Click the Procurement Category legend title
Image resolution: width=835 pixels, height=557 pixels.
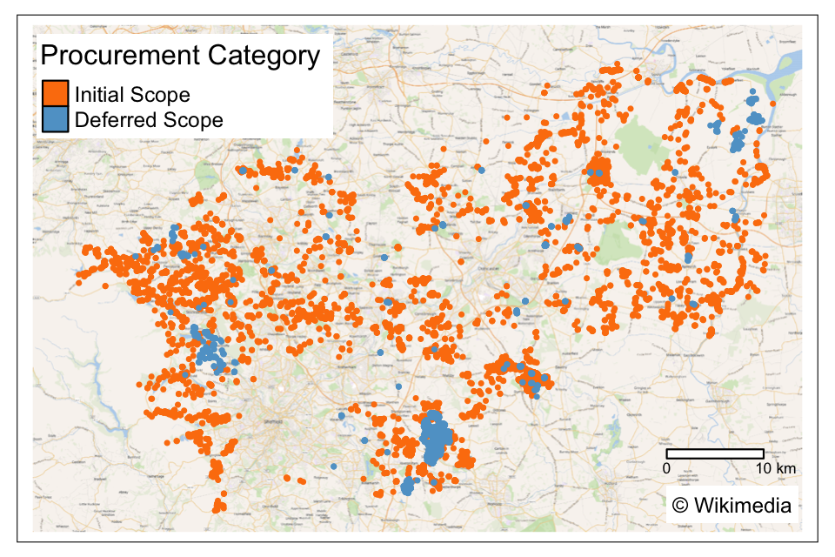[x=180, y=56]
